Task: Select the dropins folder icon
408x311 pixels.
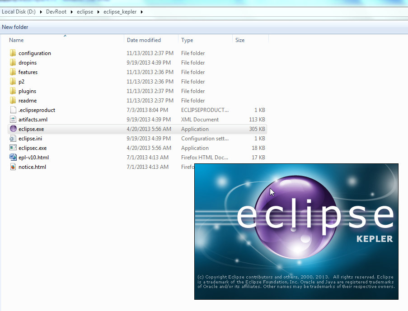Action: (x=13, y=62)
